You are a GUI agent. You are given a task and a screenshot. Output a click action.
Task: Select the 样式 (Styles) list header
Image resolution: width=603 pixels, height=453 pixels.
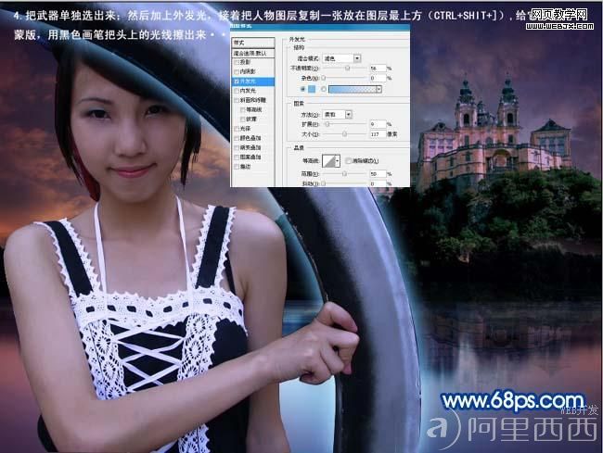[253, 43]
